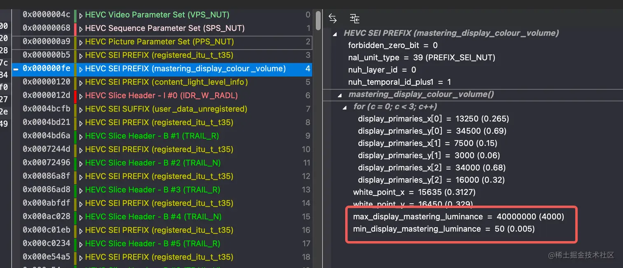Expand the HEVC Picture Parameter Set (PPS_NUT) entry
Image resolution: width=623 pixels, height=268 pixels.
(x=80, y=42)
